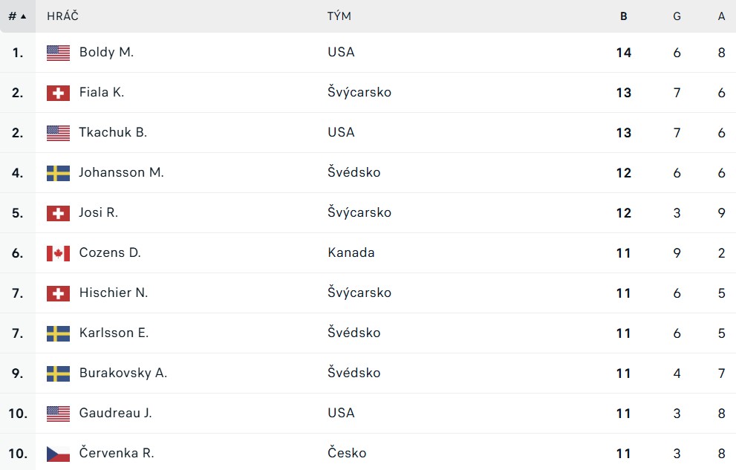Sort table by the G goals column

pyautogui.click(x=677, y=16)
